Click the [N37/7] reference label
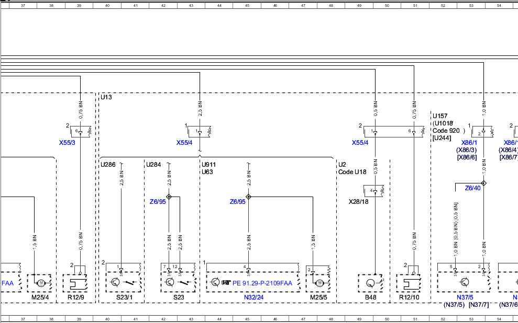Screen dimensions: 518x323 tap(479, 305)
